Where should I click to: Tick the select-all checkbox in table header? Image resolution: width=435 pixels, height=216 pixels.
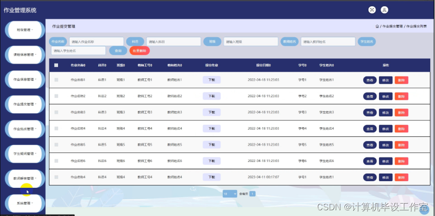[x=56, y=65]
